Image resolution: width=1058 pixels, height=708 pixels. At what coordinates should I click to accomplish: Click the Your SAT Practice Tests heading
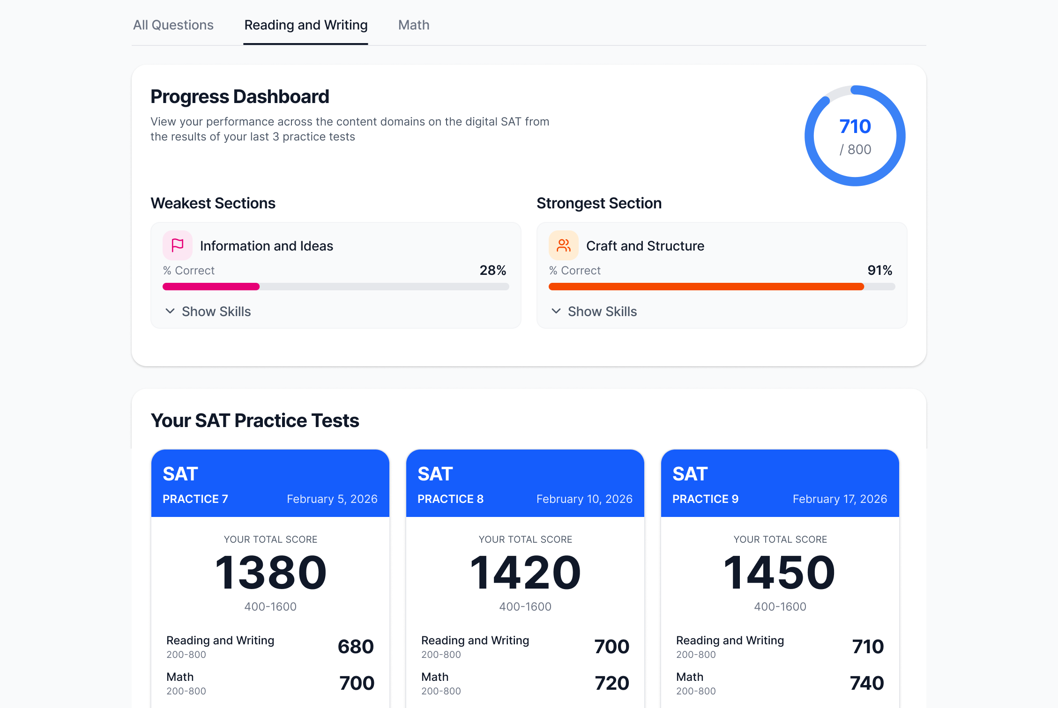click(x=255, y=420)
